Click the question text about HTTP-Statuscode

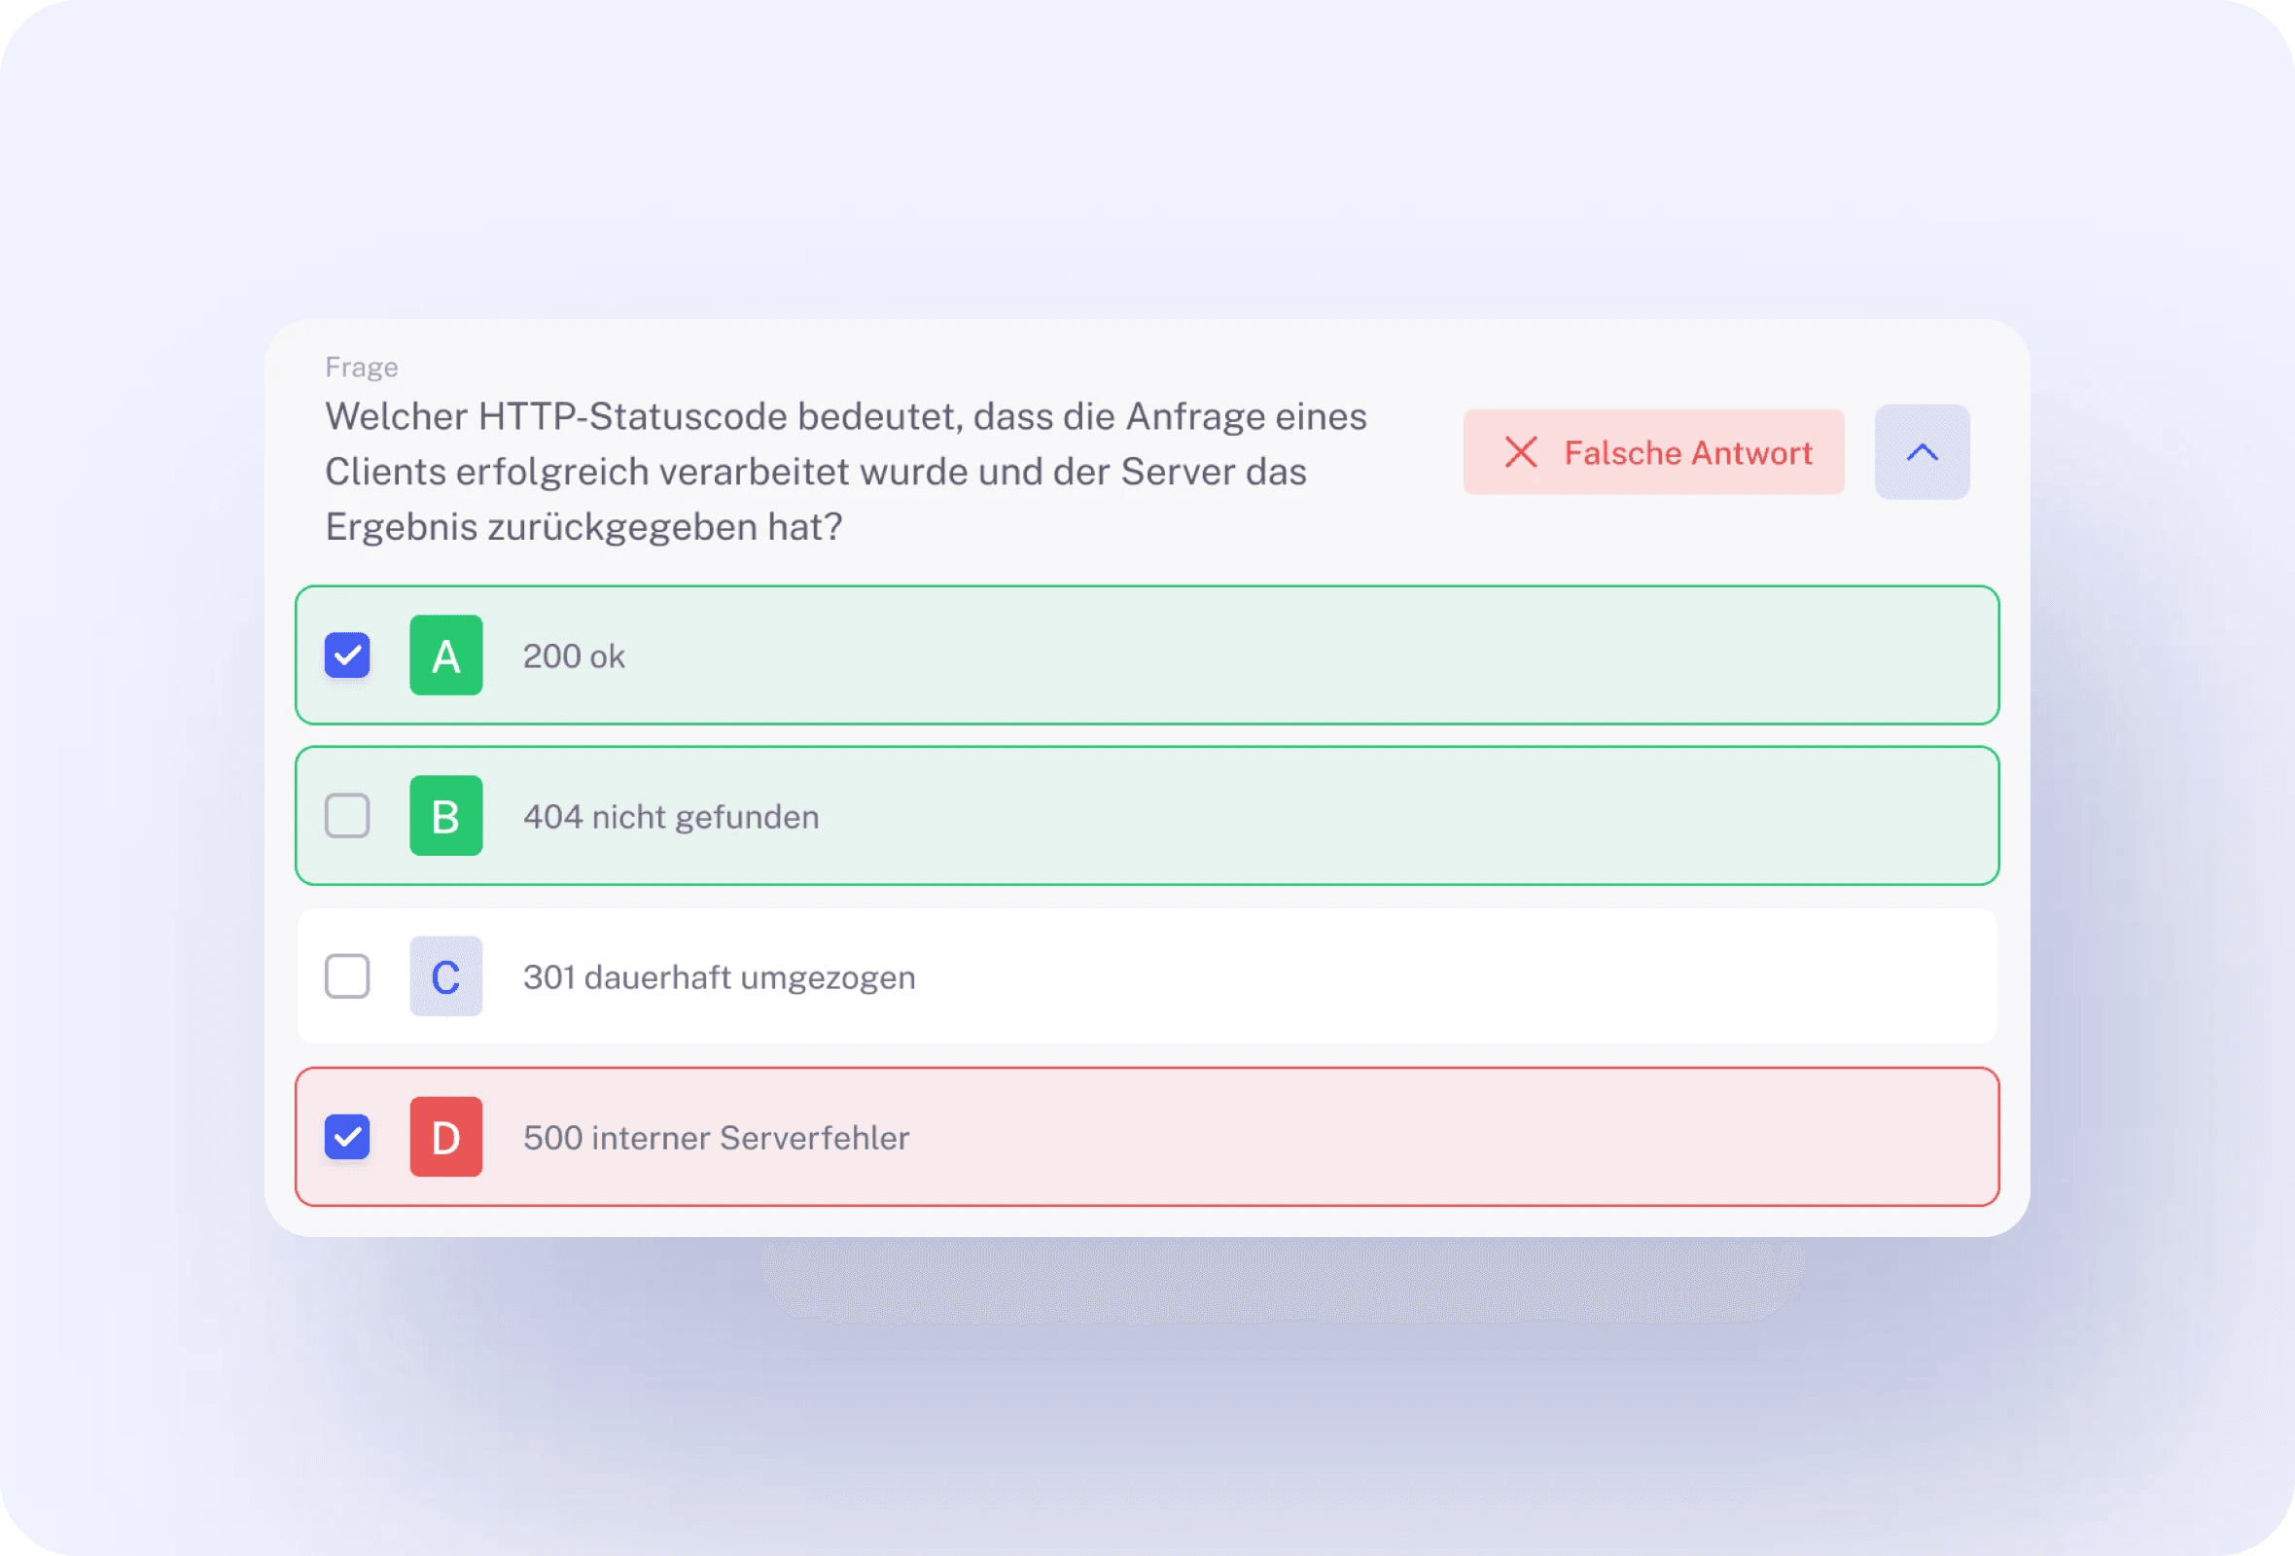click(x=845, y=472)
